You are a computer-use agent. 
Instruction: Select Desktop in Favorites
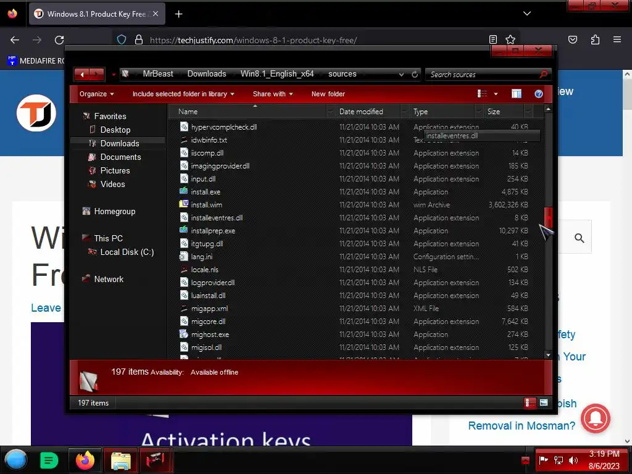(x=115, y=130)
